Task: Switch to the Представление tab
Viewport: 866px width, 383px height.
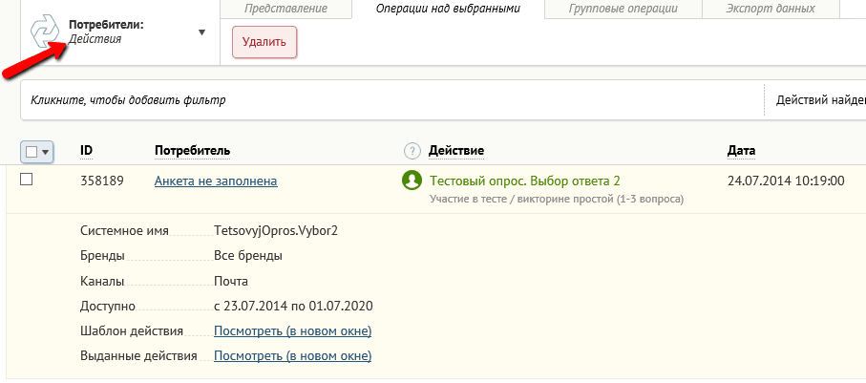Action: point(285,9)
